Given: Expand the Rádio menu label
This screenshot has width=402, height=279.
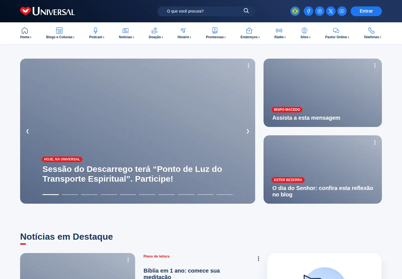Looking at the screenshot, I should [x=280, y=37].
